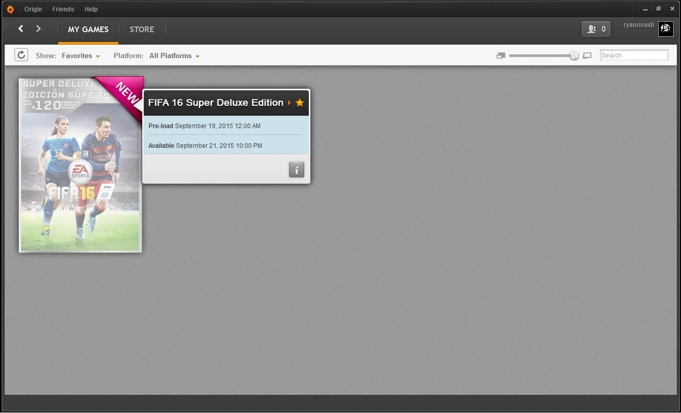The height and width of the screenshot is (413, 681).
Task: Switch to the MY GAMES tab
Action: [x=88, y=30]
